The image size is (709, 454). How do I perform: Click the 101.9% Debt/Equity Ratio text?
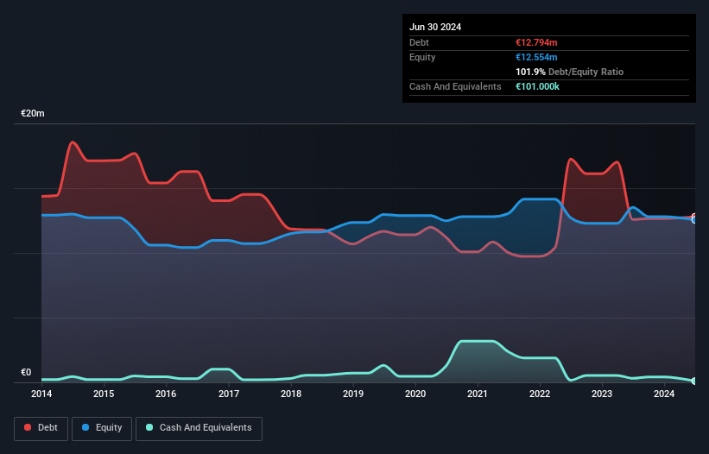pos(569,72)
